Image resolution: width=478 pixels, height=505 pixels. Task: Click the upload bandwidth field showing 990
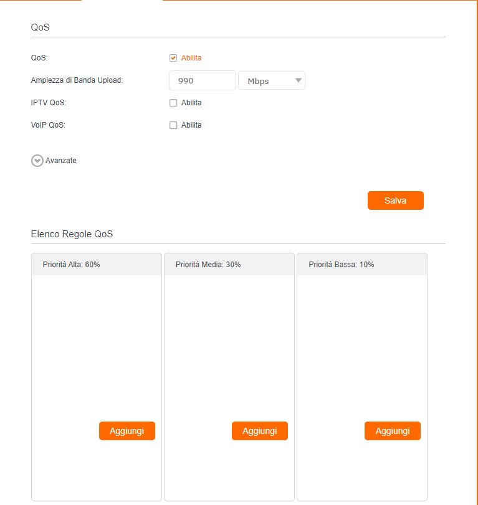click(202, 80)
